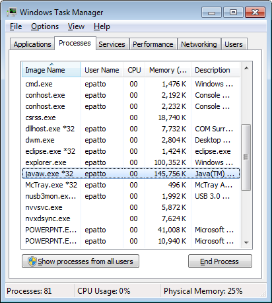Viewport: 272px width, 303px height.
Task: Click Show processes from all users button
Action: click(x=81, y=261)
